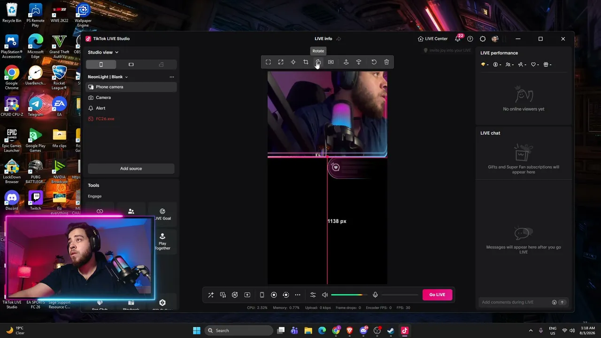Screen dimensions: 601x338
Task: Open the Windows Start menu
Action: pyautogui.click(x=197, y=330)
